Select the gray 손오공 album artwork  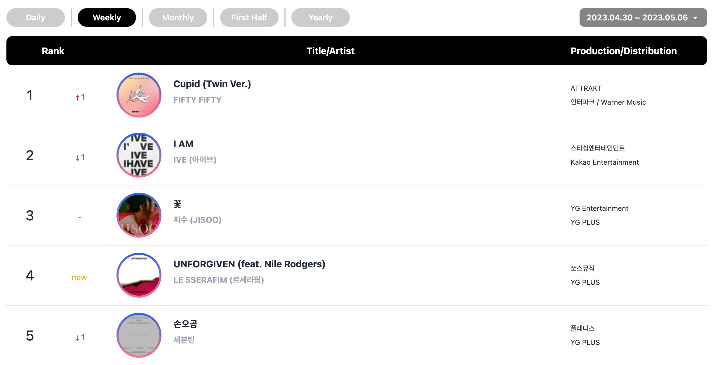tap(139, 335)
